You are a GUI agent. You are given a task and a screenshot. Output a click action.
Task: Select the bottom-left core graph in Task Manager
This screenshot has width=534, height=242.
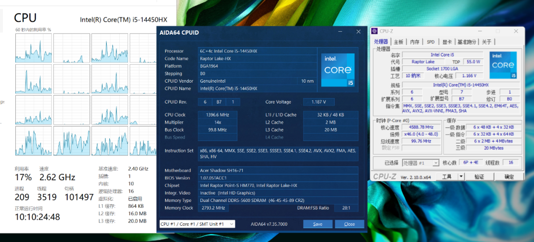click(34, 141)
